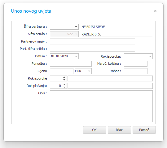Click the Rok plaćanja description field

coord(110,86)
